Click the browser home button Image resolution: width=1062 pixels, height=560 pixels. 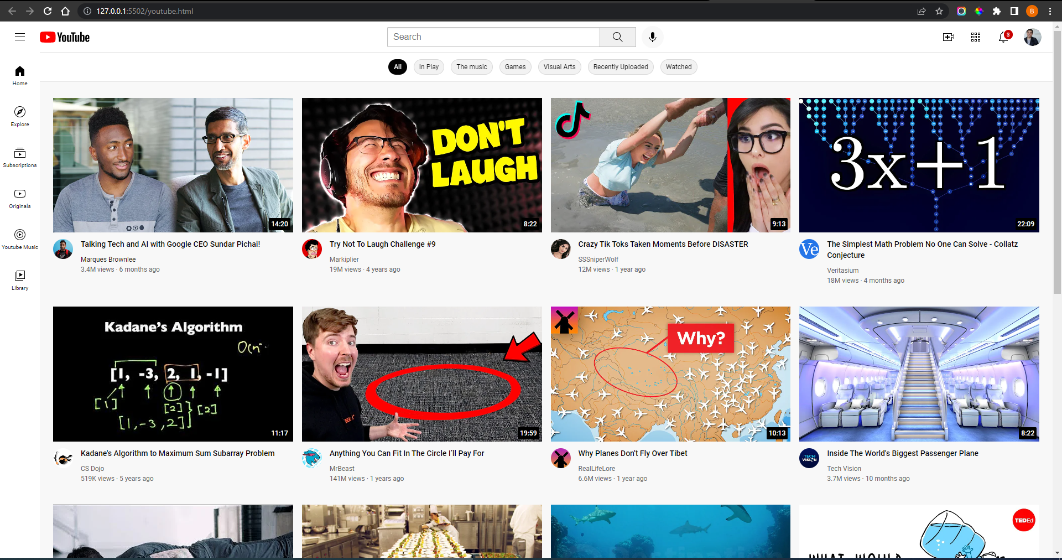tap(65, 11)
